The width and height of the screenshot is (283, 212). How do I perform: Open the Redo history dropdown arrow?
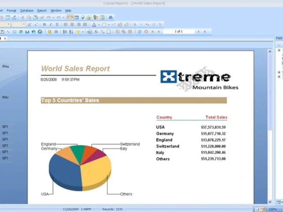click(x=63, y=18)
